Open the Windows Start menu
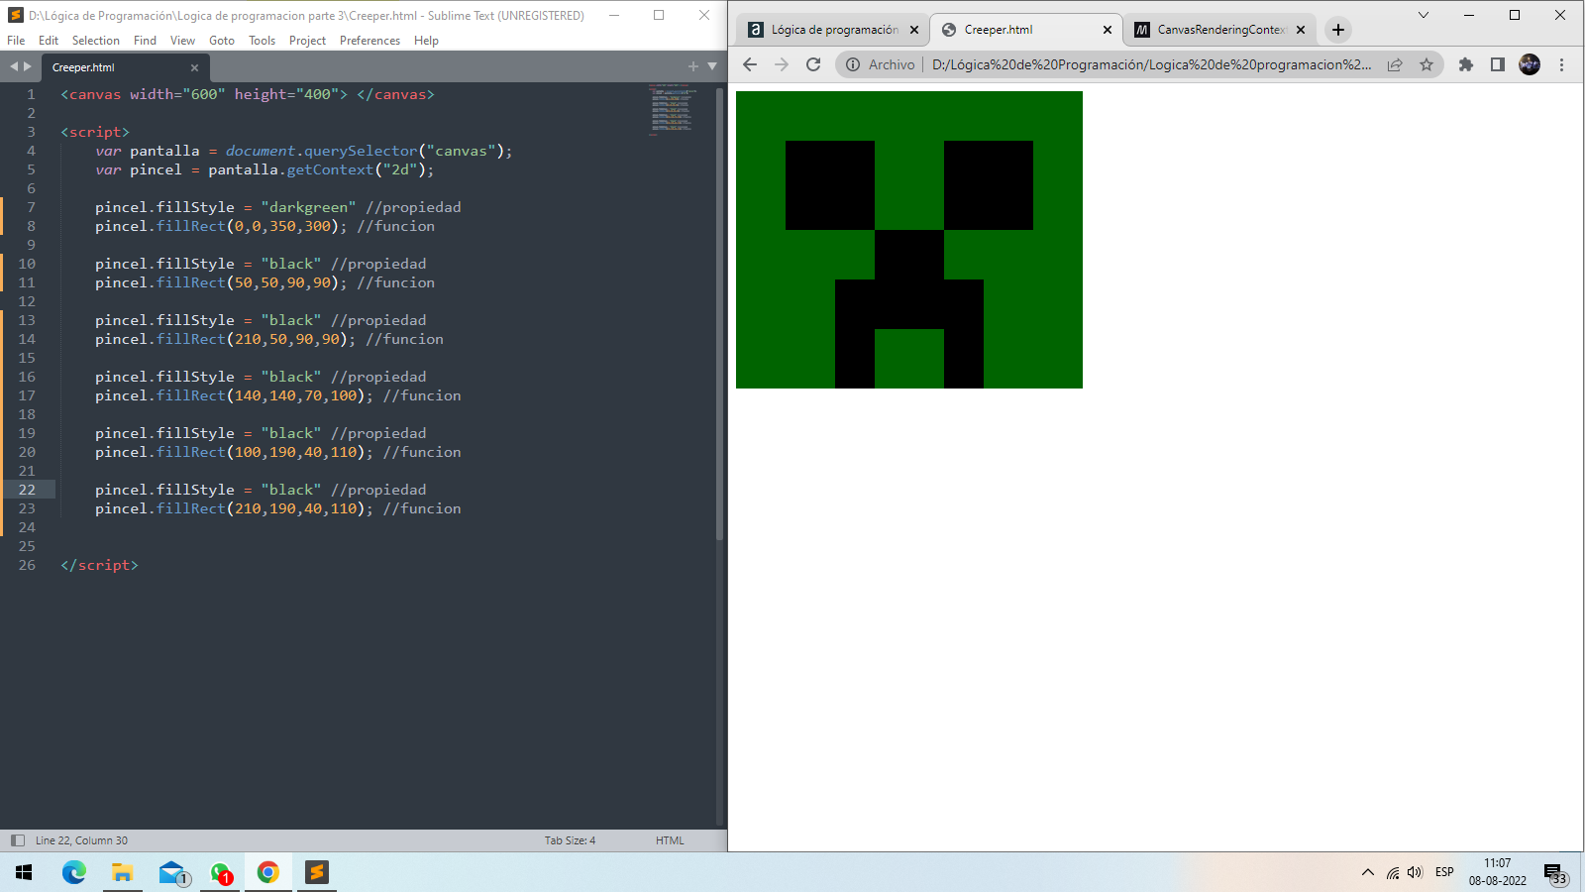Viewport: 1585px width, 892px height. click(24, 872)
